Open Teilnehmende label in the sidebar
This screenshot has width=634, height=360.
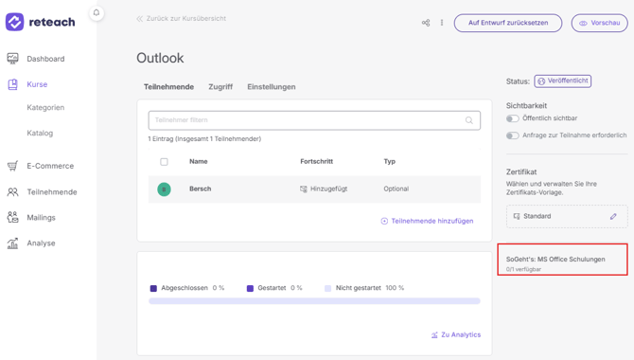click(x=52, y=192)
